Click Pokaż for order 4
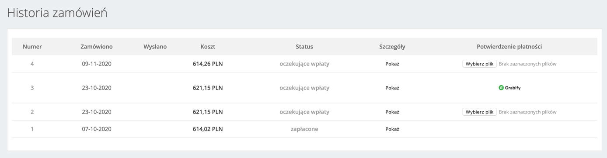The height and width of the screenshot is (158, 607). 392,64
